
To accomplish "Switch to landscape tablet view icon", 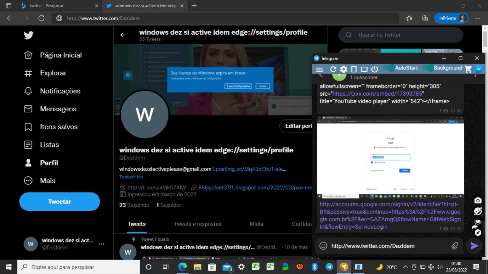I will (364, 69).
